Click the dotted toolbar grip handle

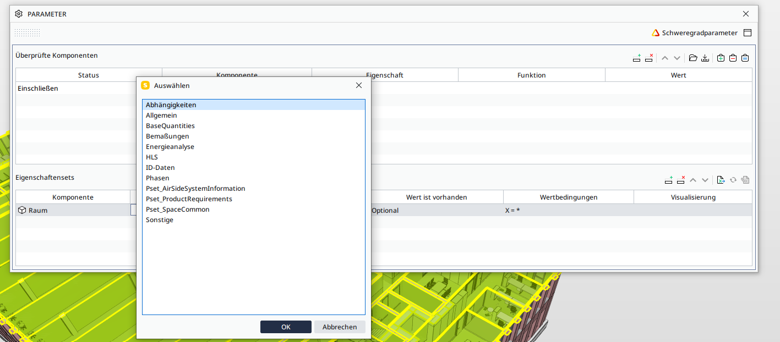[x=27, y=33]
